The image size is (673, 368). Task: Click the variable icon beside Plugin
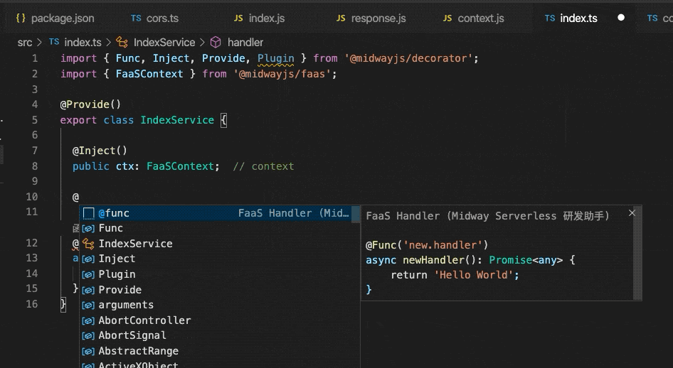pyautogui.click(x=88, y=275)
